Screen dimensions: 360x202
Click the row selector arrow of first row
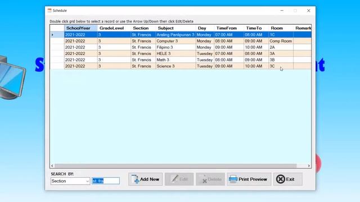pyautogui.click(x=57, y=35)
